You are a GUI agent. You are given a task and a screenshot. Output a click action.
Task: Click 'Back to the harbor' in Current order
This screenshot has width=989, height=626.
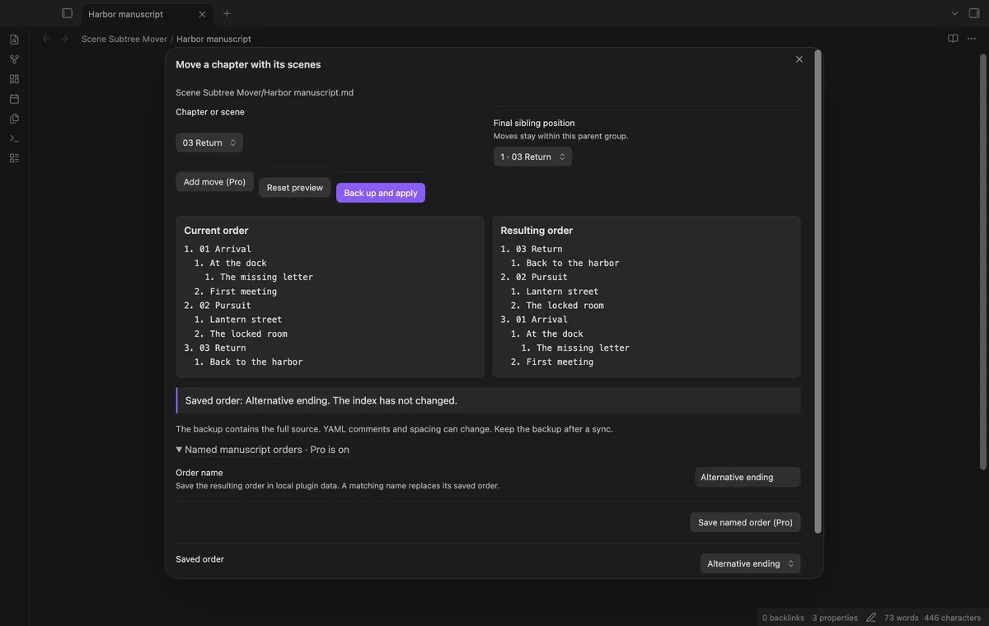click(x=256, y=362)
